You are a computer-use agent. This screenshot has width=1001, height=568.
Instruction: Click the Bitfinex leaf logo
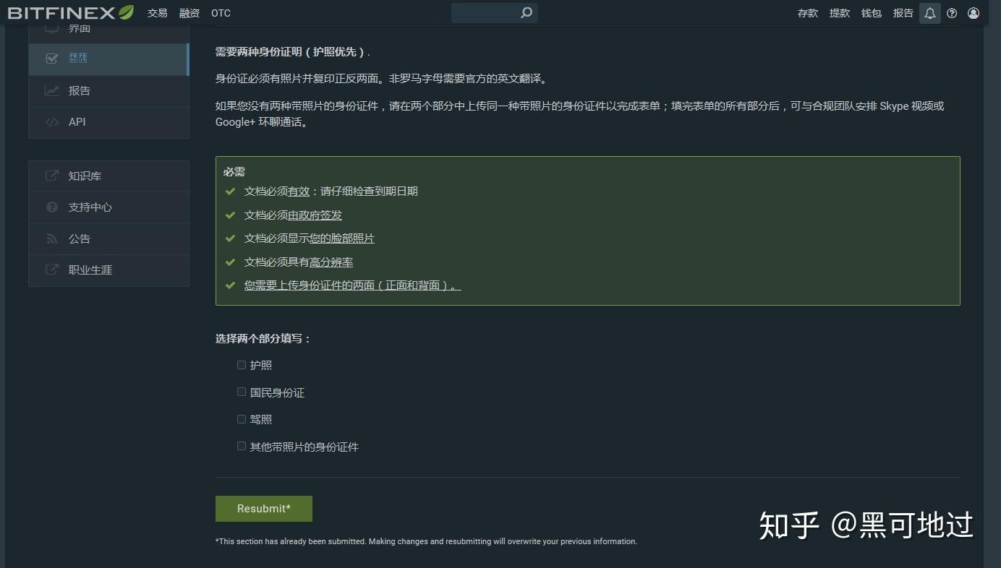[123, 12]
